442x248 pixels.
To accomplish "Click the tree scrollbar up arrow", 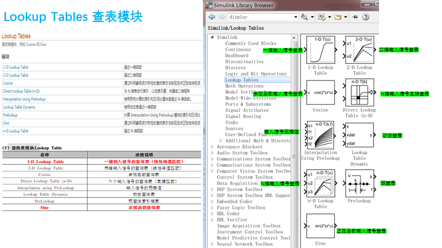I will [x=294, y=37].
